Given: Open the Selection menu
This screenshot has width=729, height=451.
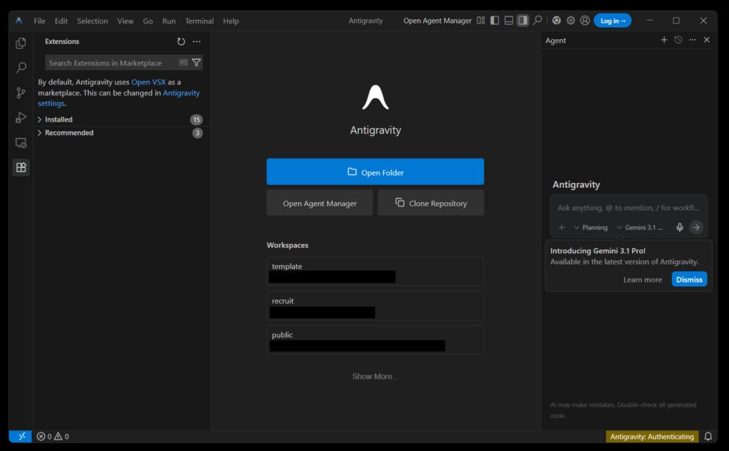Looking at the screenshot, I should point(91,21).
